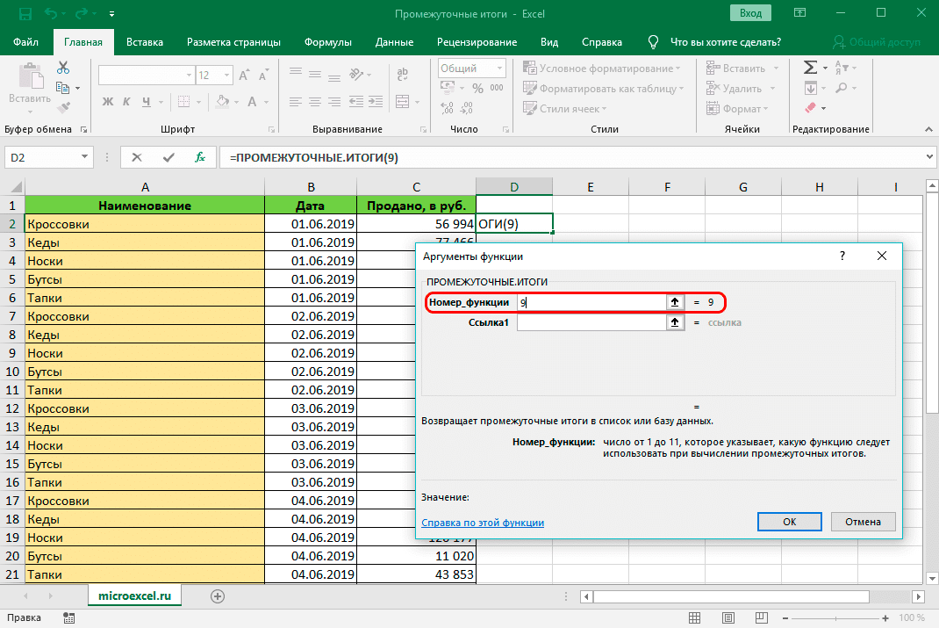Expand the formula bar chevron
The height and width of the screenshot is (628, 939).
[x=929, y=157]
